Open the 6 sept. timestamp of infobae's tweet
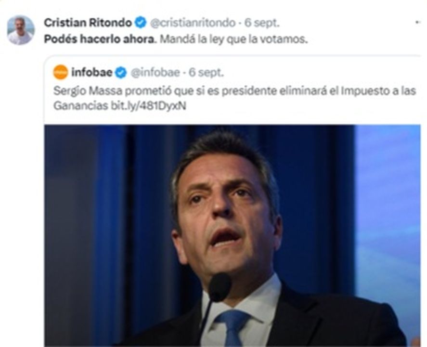 (x=206, y=73)
